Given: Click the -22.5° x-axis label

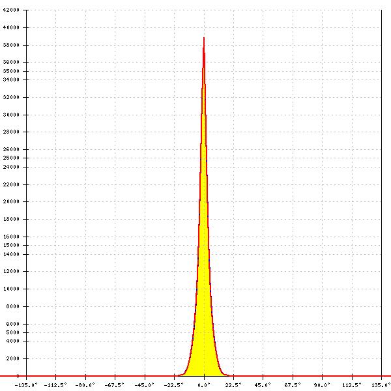Looking at the screenshot, I should point(174,385).
